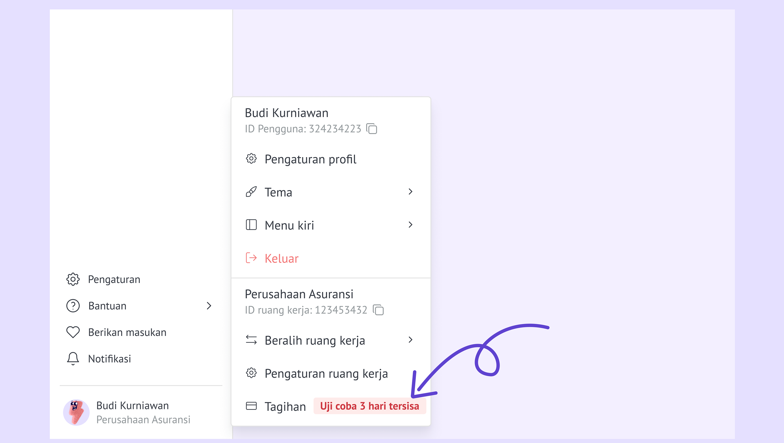This screenshot has height=443, width=784.
Task: Open Pengaturan ruang kerja
Action: [x=326, y=373]
